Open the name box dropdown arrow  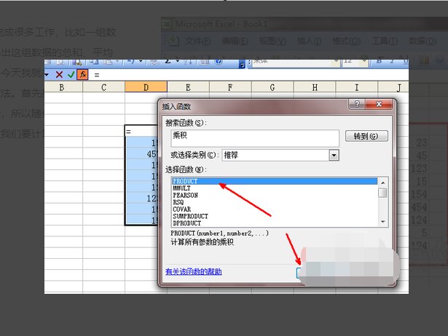(x=47, y=74)
